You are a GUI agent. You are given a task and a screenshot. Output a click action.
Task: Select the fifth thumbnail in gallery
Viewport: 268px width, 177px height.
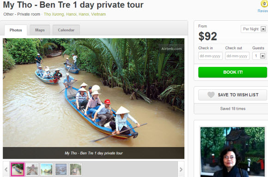click(75, 169)
